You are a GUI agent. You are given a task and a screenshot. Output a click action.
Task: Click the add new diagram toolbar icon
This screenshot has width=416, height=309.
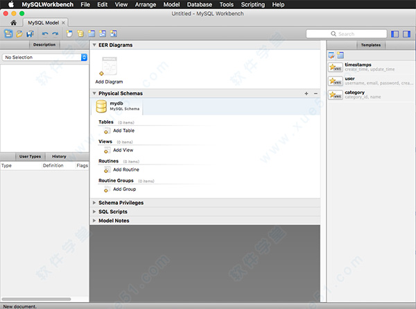[x=69, y=34]
